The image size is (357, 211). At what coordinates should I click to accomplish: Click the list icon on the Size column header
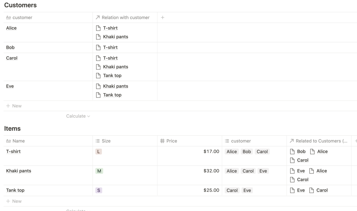coord(98,141)
